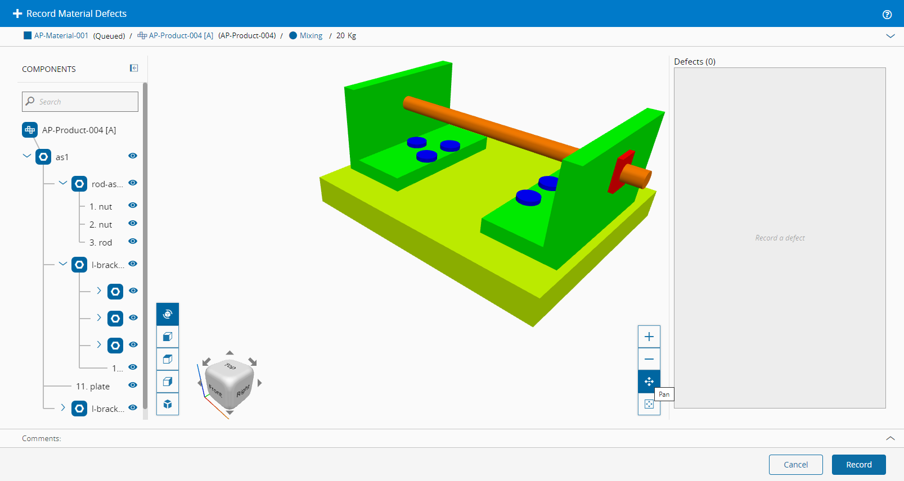Select the 11. plate tree item
The image size is (904, 481).
(x=93, y=387)
